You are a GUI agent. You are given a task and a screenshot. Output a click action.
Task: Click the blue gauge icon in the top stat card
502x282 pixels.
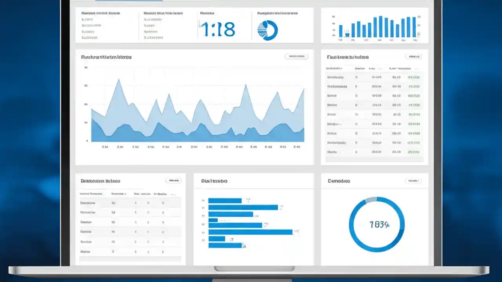point(268,29)
